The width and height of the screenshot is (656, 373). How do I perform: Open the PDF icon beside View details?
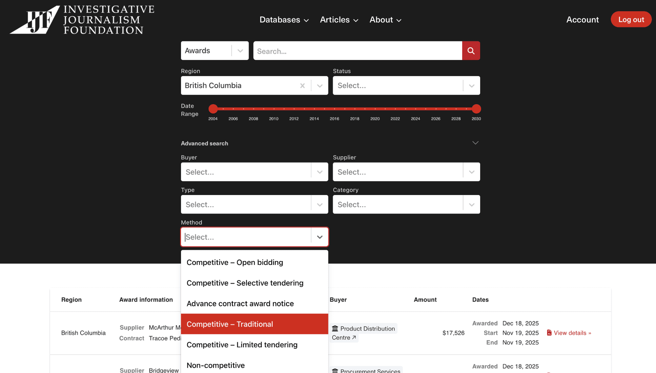click(549, 333)
